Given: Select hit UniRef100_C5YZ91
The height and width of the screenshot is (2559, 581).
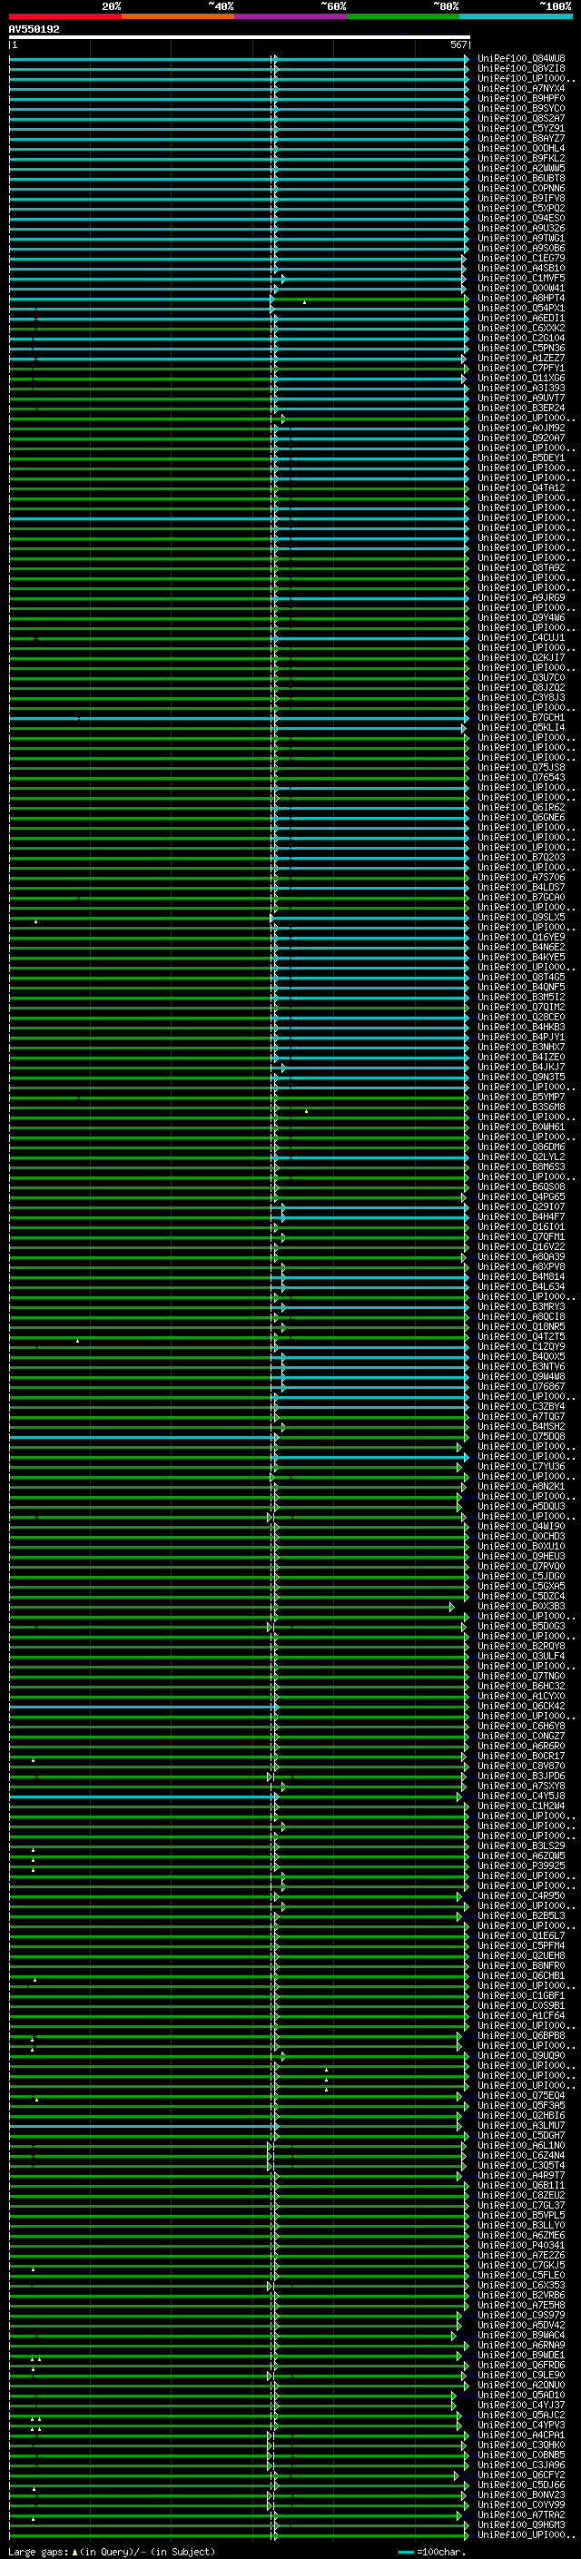Looking at the screenshot, I should pyautogui.click(x=521, y=128).
